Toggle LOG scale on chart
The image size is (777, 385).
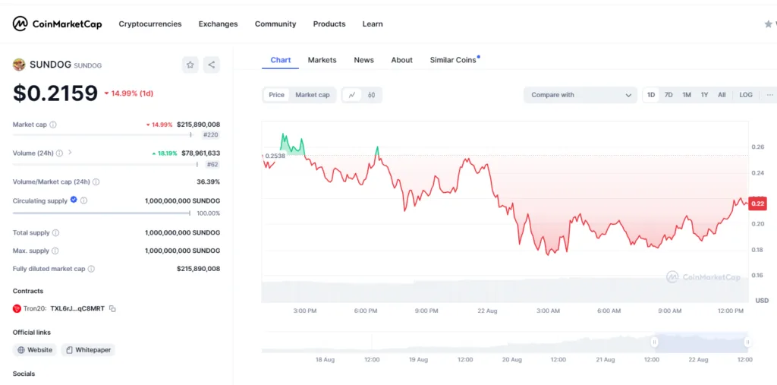click(746, 95)
